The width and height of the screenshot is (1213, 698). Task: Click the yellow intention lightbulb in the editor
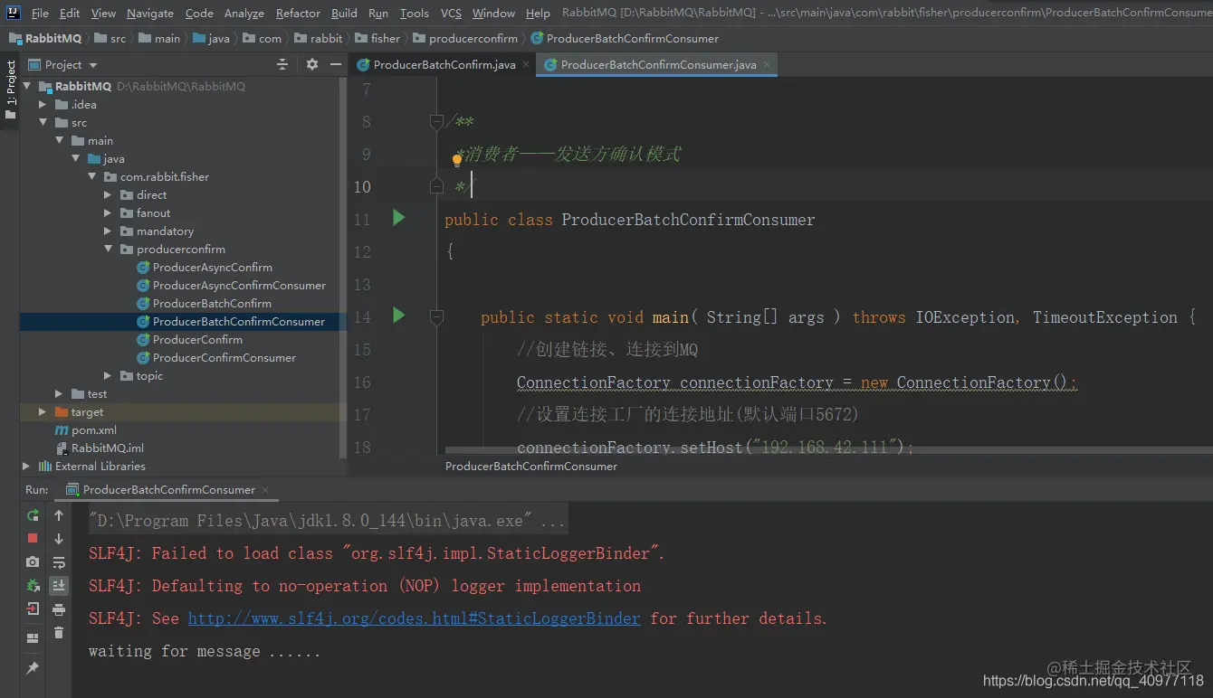pyautogui.click(x=457, y=161)
